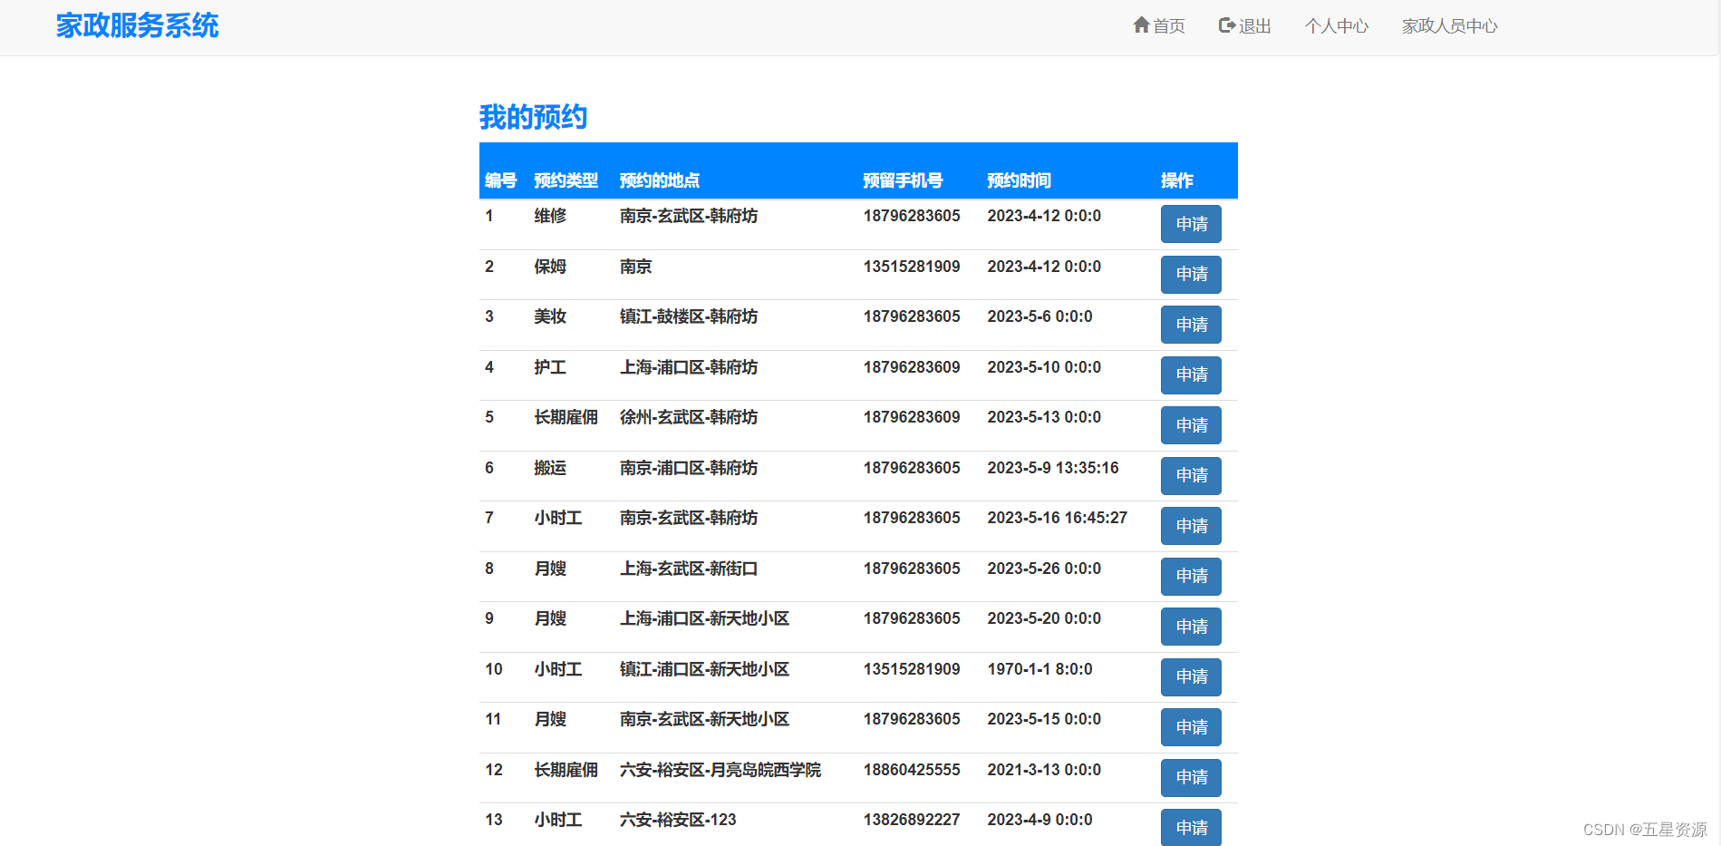Select the 维修 type cell
Screen dimensions: 1721x846
point(550,216)
